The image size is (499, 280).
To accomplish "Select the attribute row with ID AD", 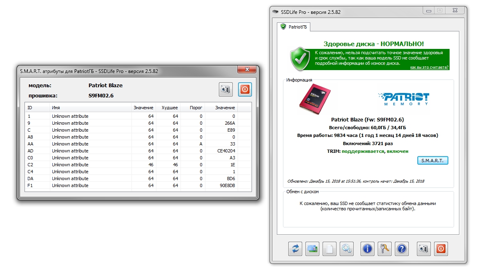I will point(138,151).
